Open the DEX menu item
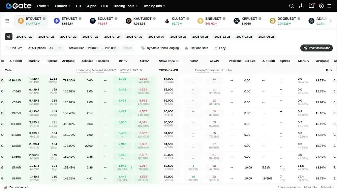The height and width of the screenshot is (191, 337). (104, 6)
